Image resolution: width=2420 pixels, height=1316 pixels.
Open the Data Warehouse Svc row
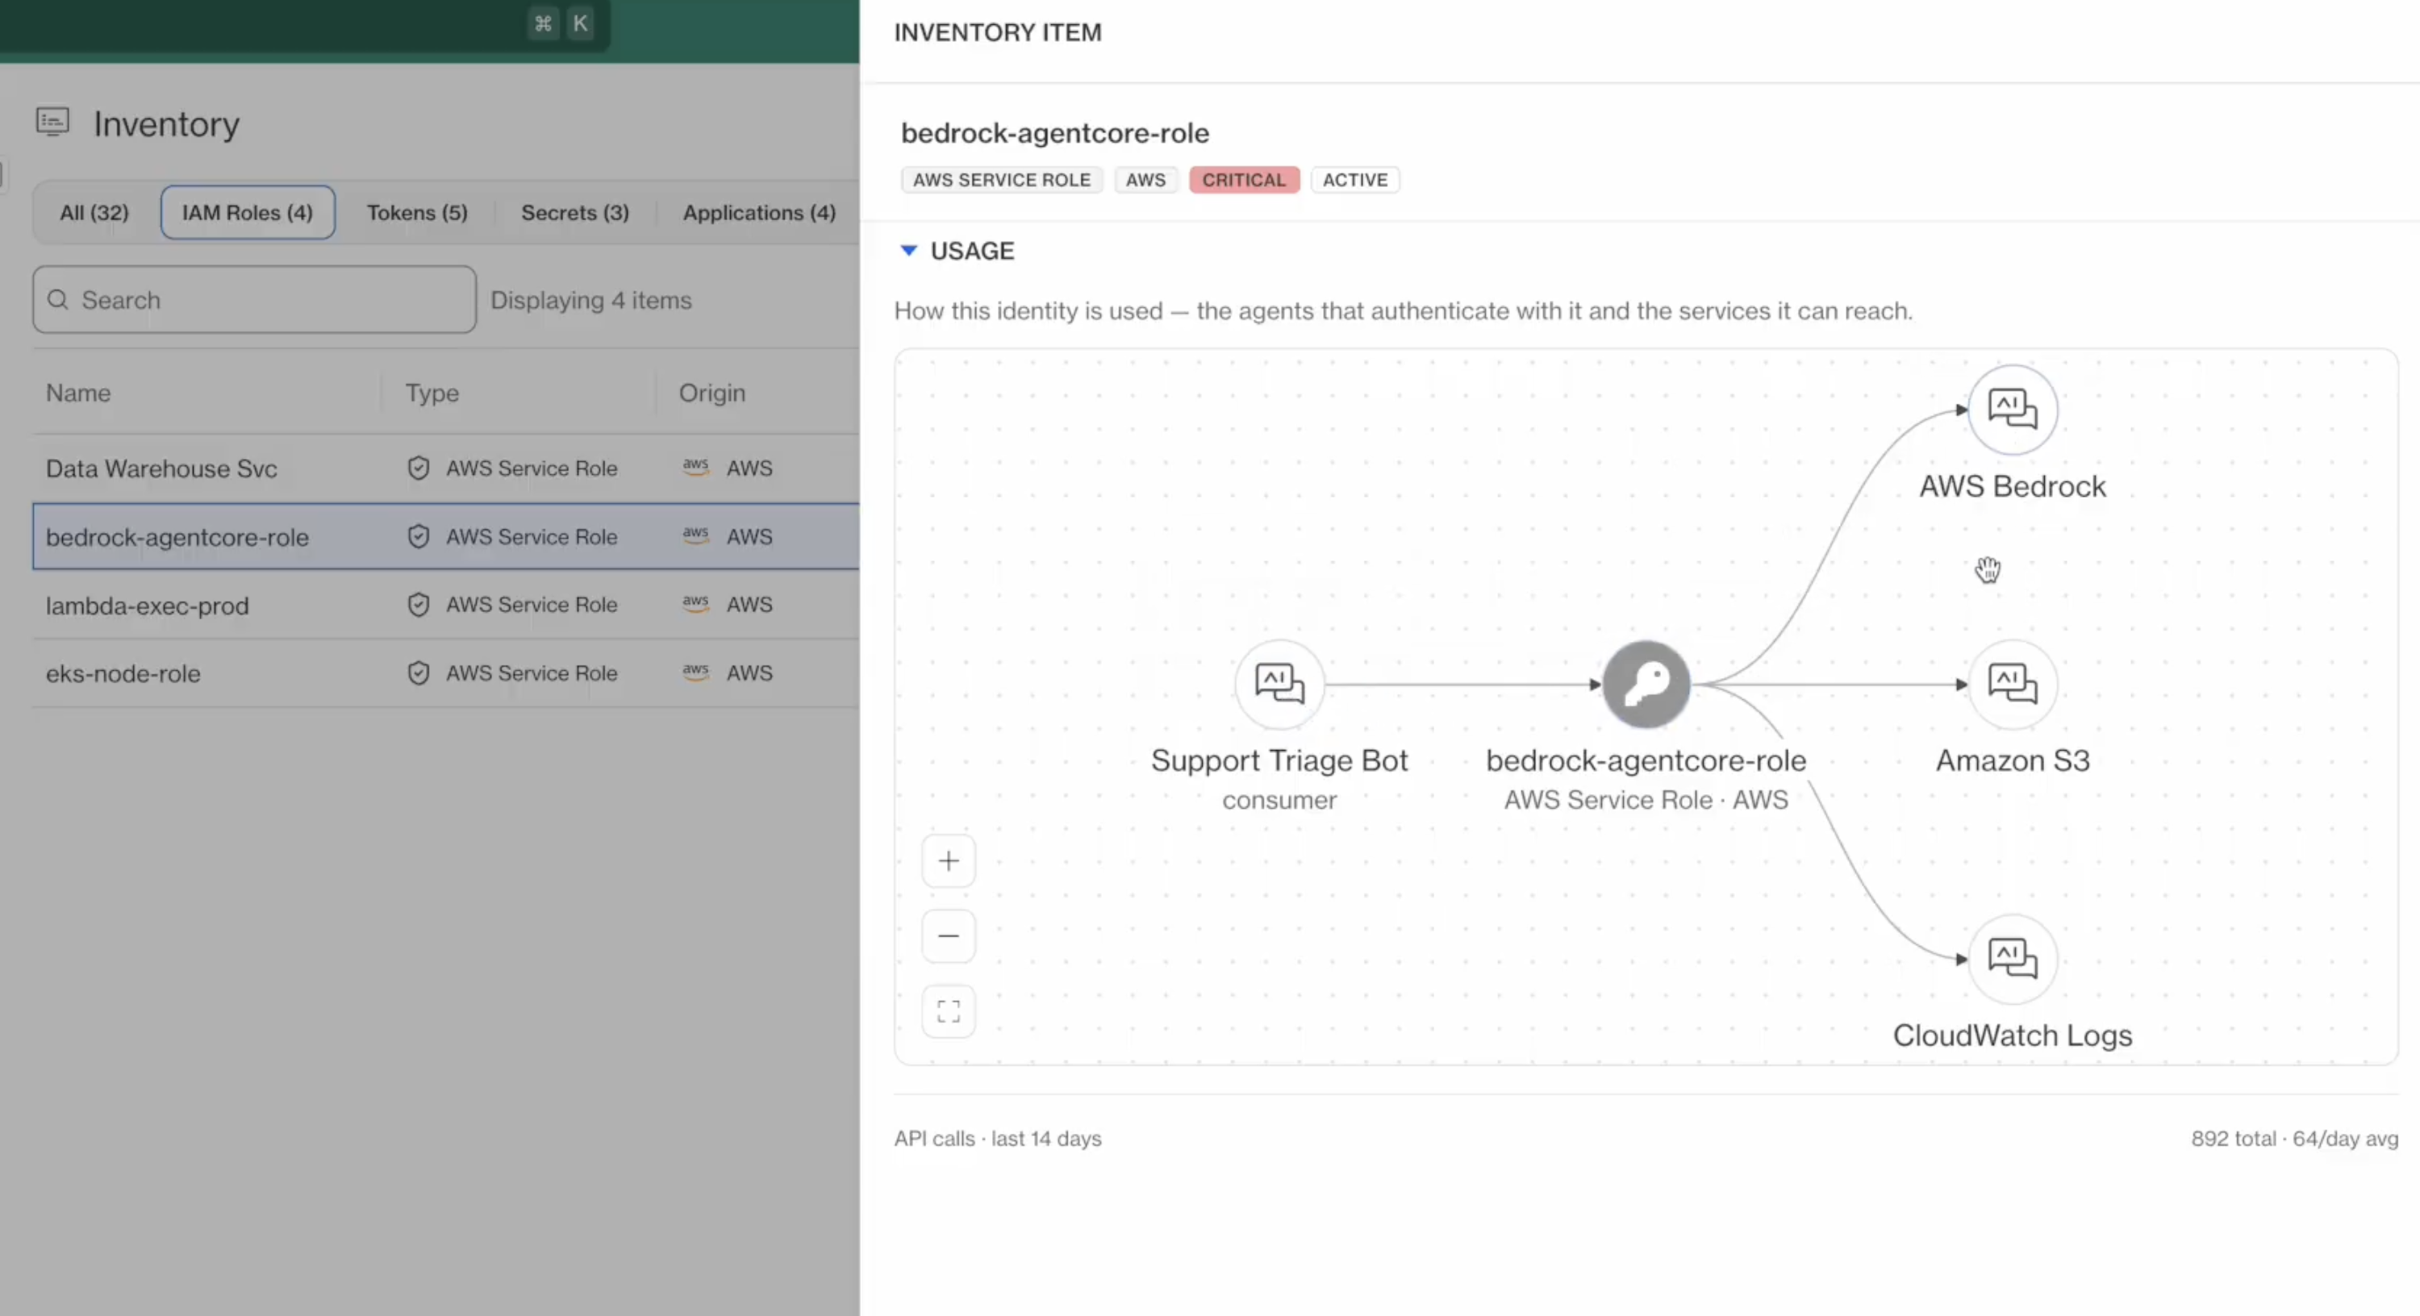[446, 468]
